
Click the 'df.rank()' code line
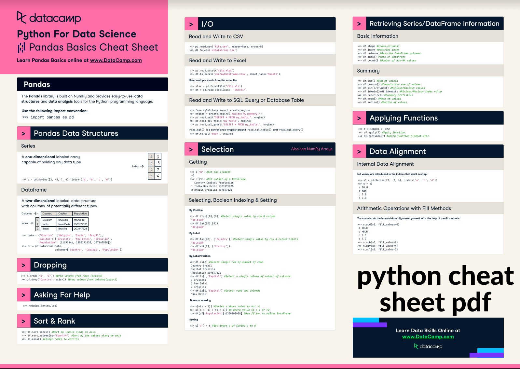pos(50,339)
